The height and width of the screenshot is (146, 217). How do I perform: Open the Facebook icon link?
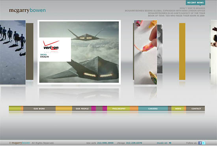coord(200,143)
